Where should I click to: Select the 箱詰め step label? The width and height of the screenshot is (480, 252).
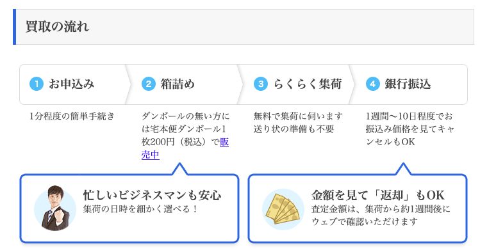(178, 84)
